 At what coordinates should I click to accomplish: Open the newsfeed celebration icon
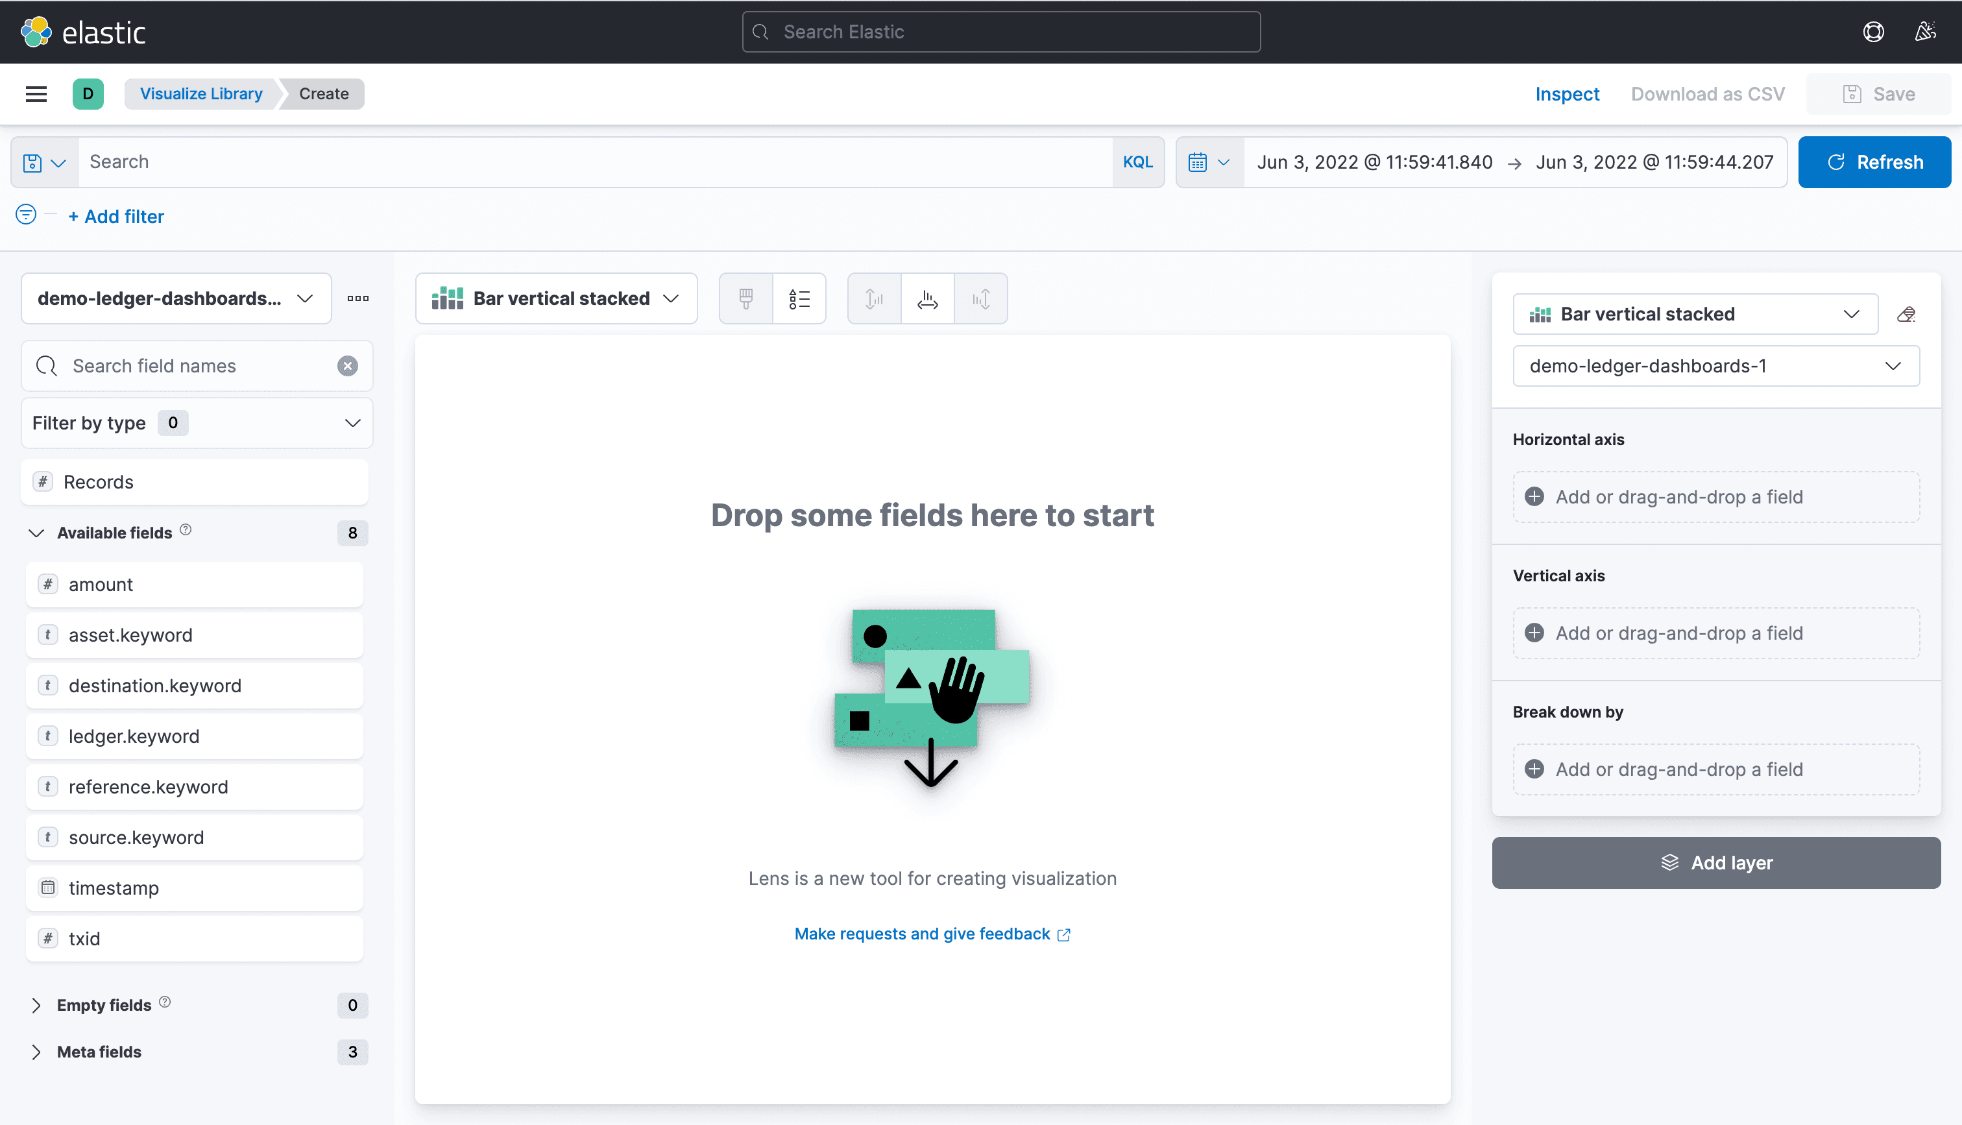coord(1924,32)
